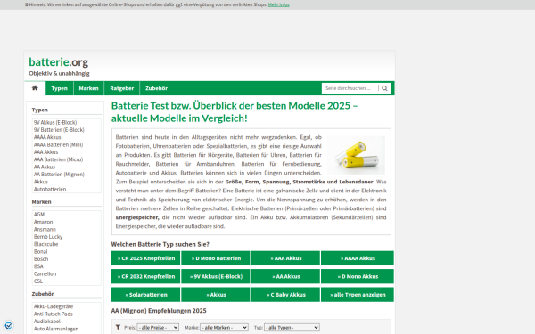Open the Ansmann brand link
Image resolution: width=535 pixels, height=334 pixels.
[x=45, y=230]
